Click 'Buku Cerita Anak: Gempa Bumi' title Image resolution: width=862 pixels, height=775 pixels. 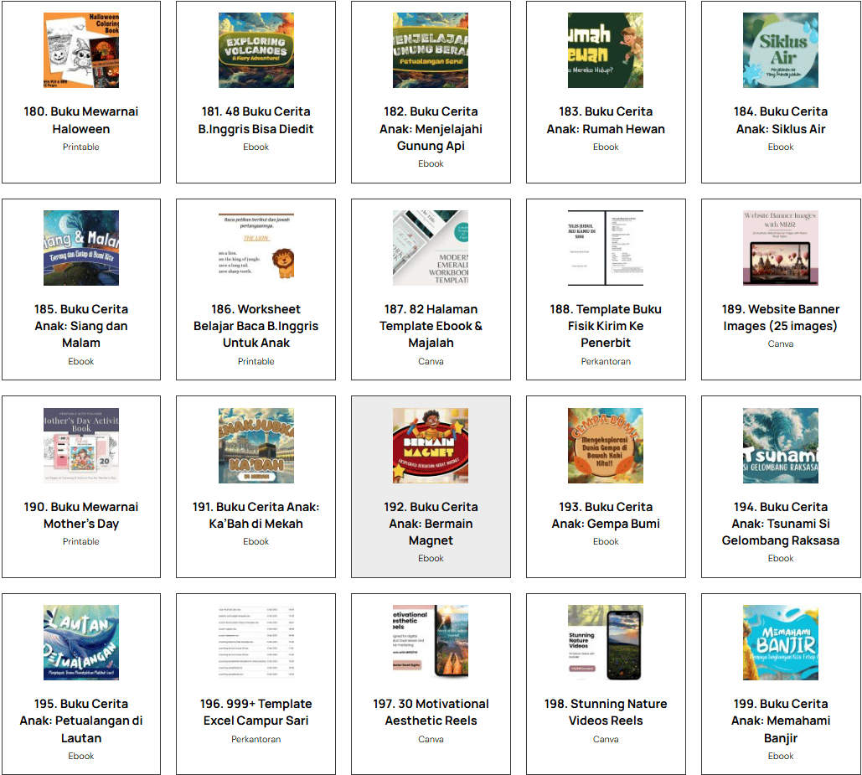pos(606,515)
